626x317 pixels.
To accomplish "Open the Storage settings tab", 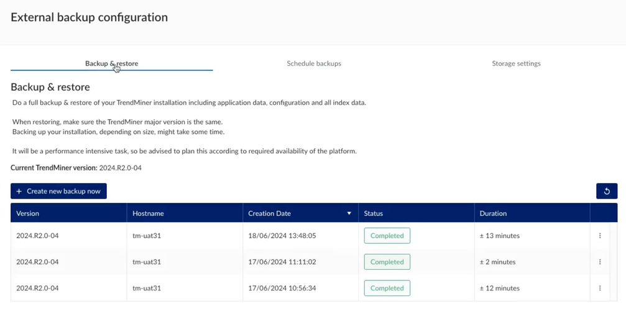I will tap(516, 63).
